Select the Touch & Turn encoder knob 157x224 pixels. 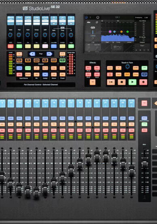click(127, 66)
